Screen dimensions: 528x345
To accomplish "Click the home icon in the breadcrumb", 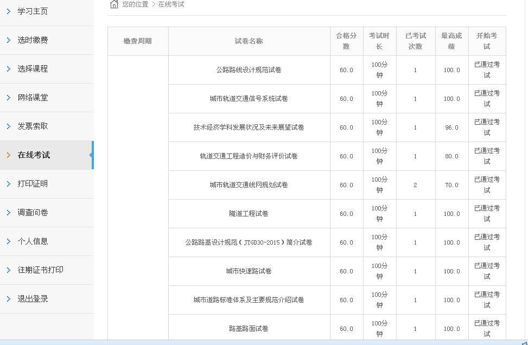I will pos(114,4).
